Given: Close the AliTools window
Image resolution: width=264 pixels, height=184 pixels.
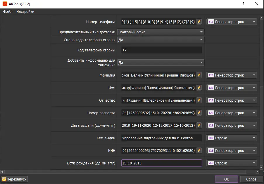Looking at the screenshot, I should tap(257, 4).
